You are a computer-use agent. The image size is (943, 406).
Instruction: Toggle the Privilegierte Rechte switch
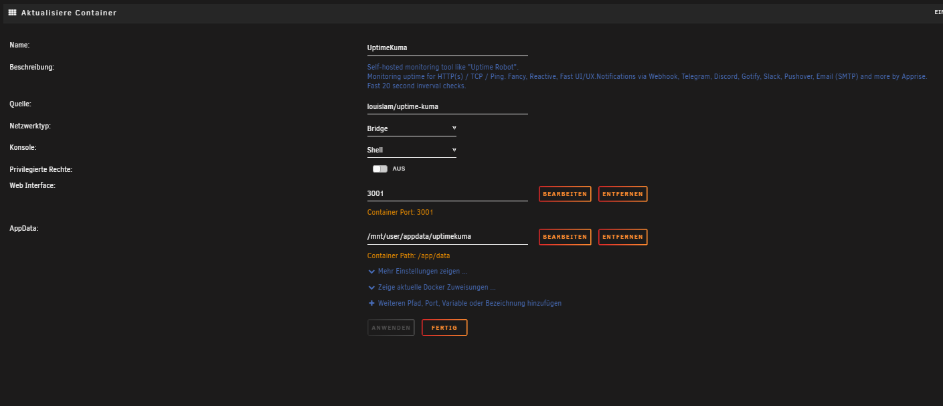(380, 169)
